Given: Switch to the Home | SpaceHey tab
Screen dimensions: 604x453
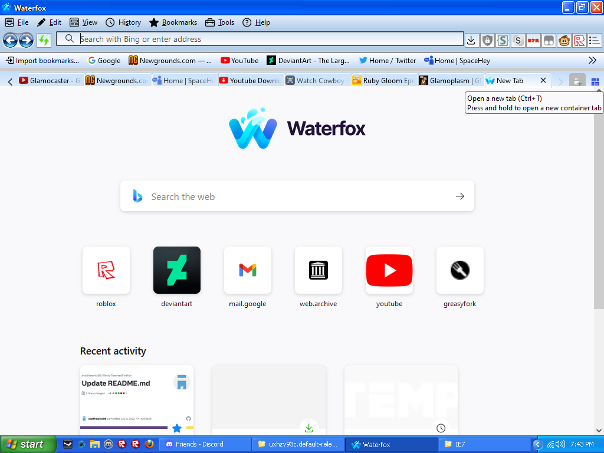Looking at the screenshot, I should pos(184,80).
